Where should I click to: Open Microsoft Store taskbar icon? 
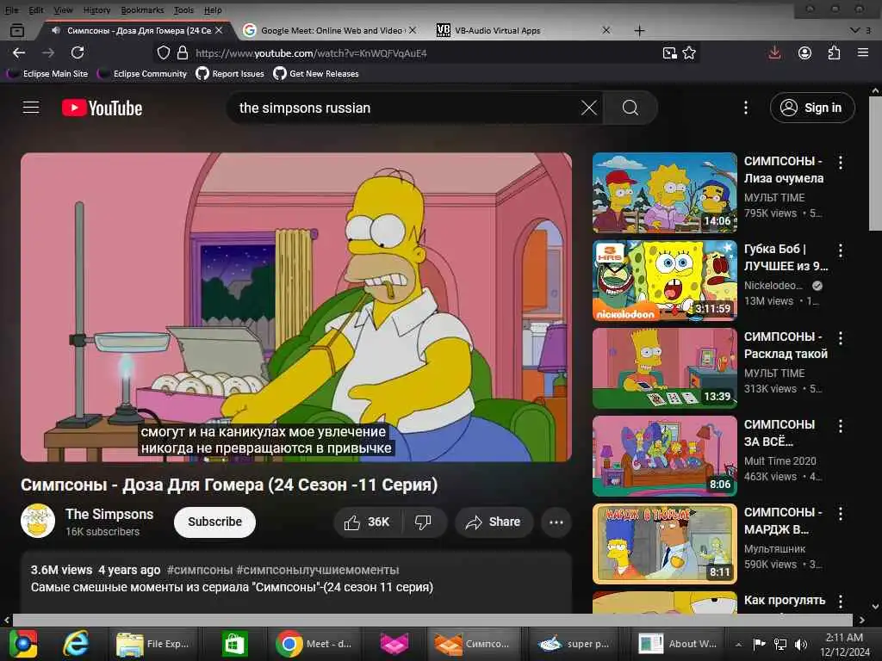(x=234, y=644)
